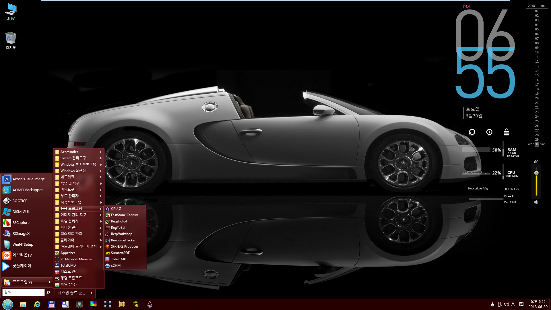The height and width of the screenshot is (310, 551).
Task: Click the widget restart icon
Action: [472, 132]
